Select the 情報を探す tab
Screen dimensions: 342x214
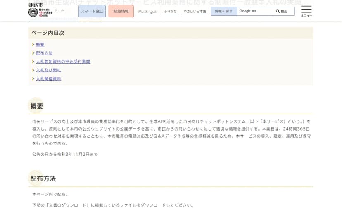(x=224, y=11)
